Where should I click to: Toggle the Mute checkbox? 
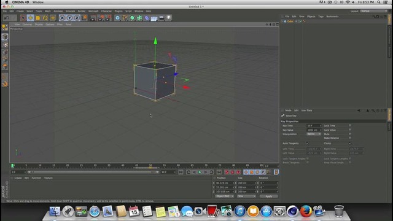coord(350,134)
